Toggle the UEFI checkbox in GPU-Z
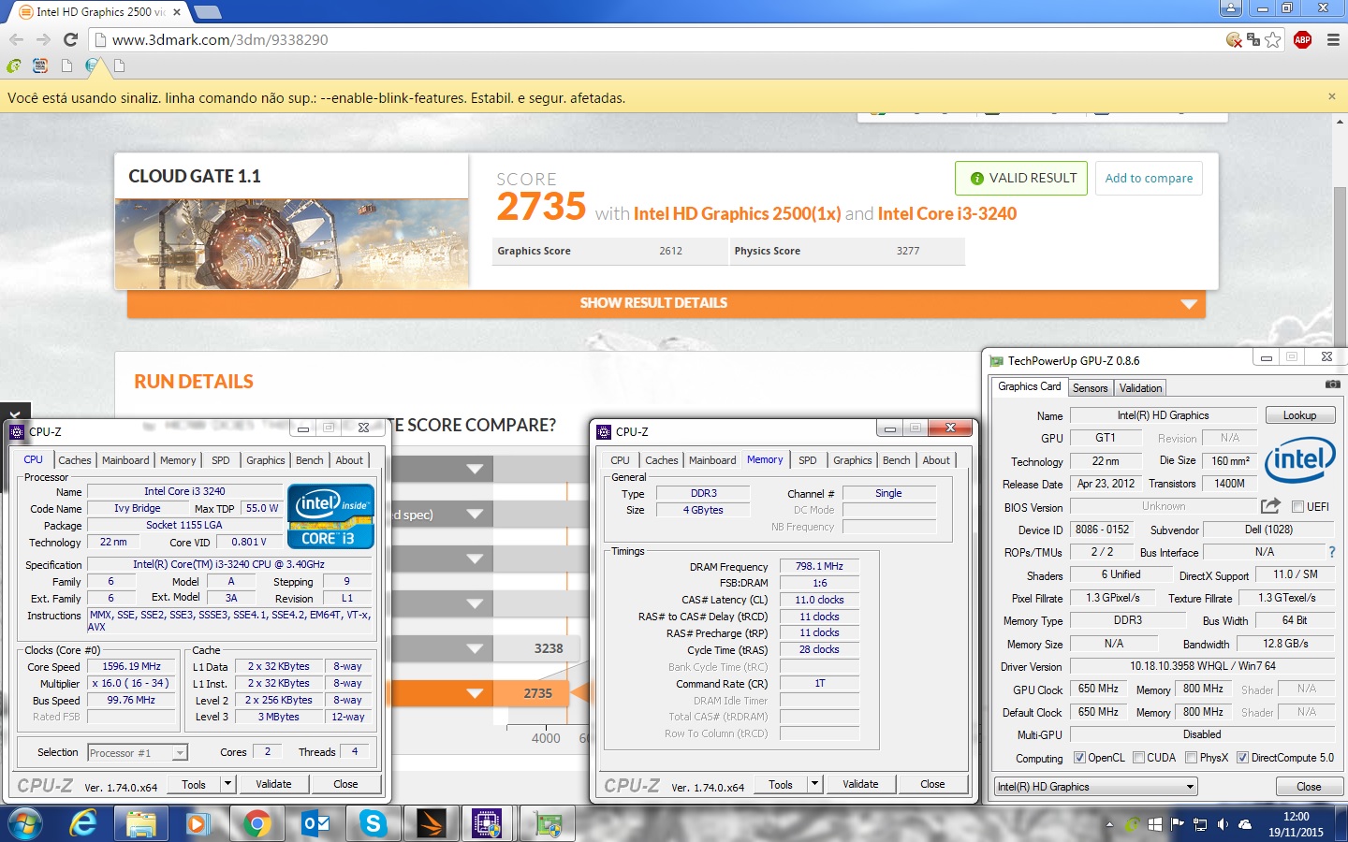The image size is (1348, 842). click(1297, 507)
